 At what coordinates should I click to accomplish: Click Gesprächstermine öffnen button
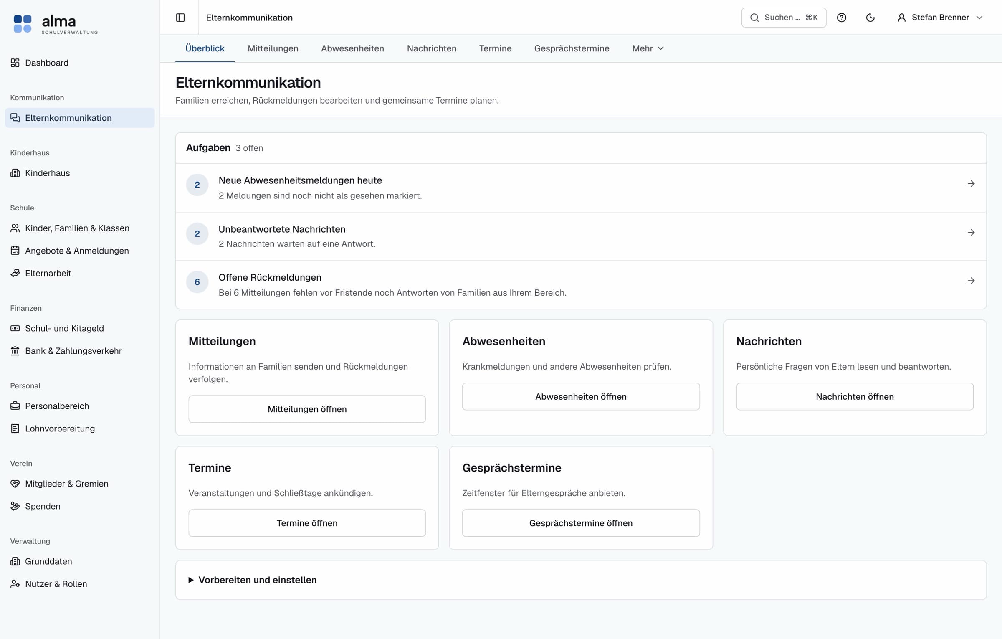coord(581,523)
